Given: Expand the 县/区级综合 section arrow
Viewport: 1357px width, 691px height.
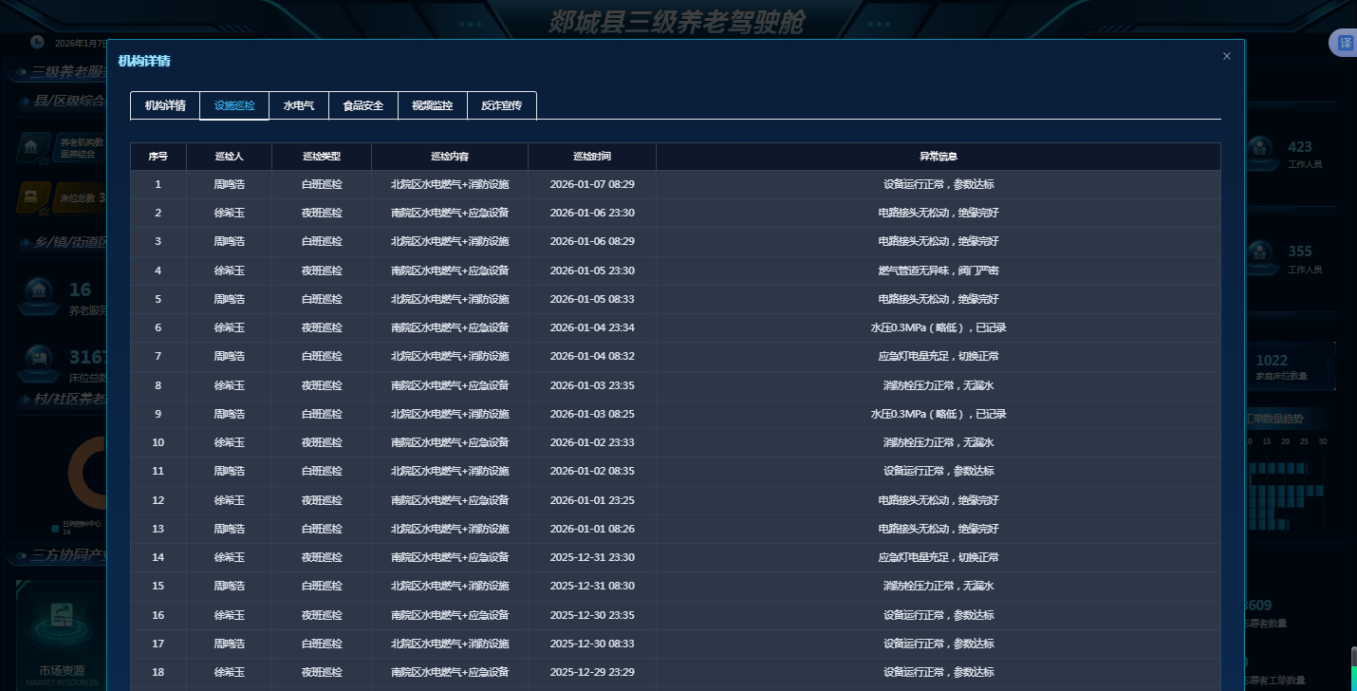Looking at the screenshot, I should click(x=25, y=100).
